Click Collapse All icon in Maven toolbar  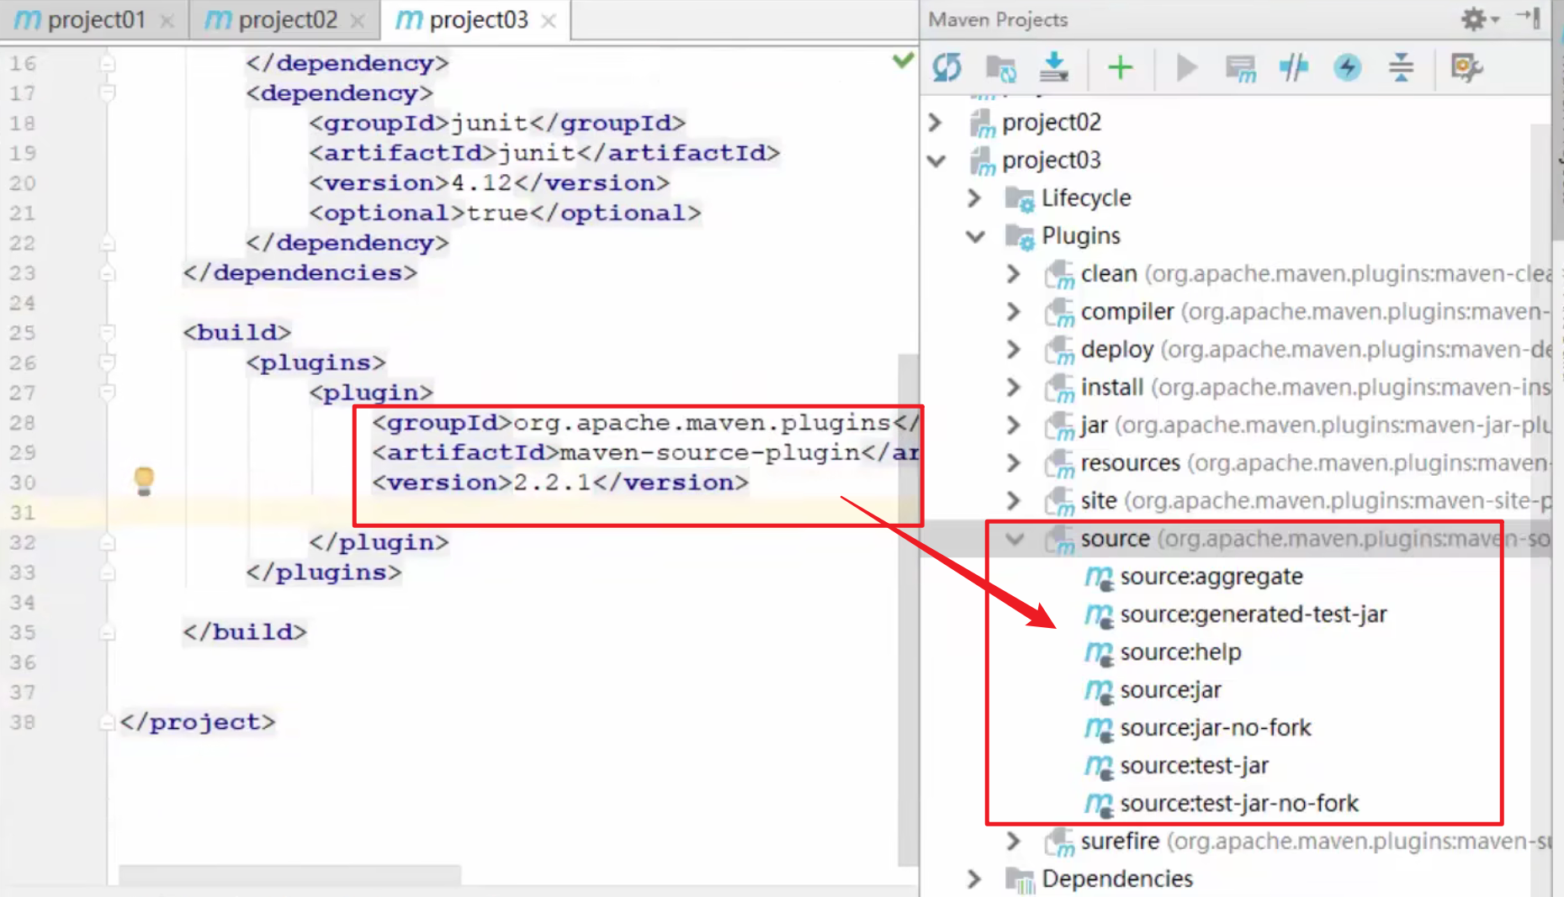tap(1401, 67)
